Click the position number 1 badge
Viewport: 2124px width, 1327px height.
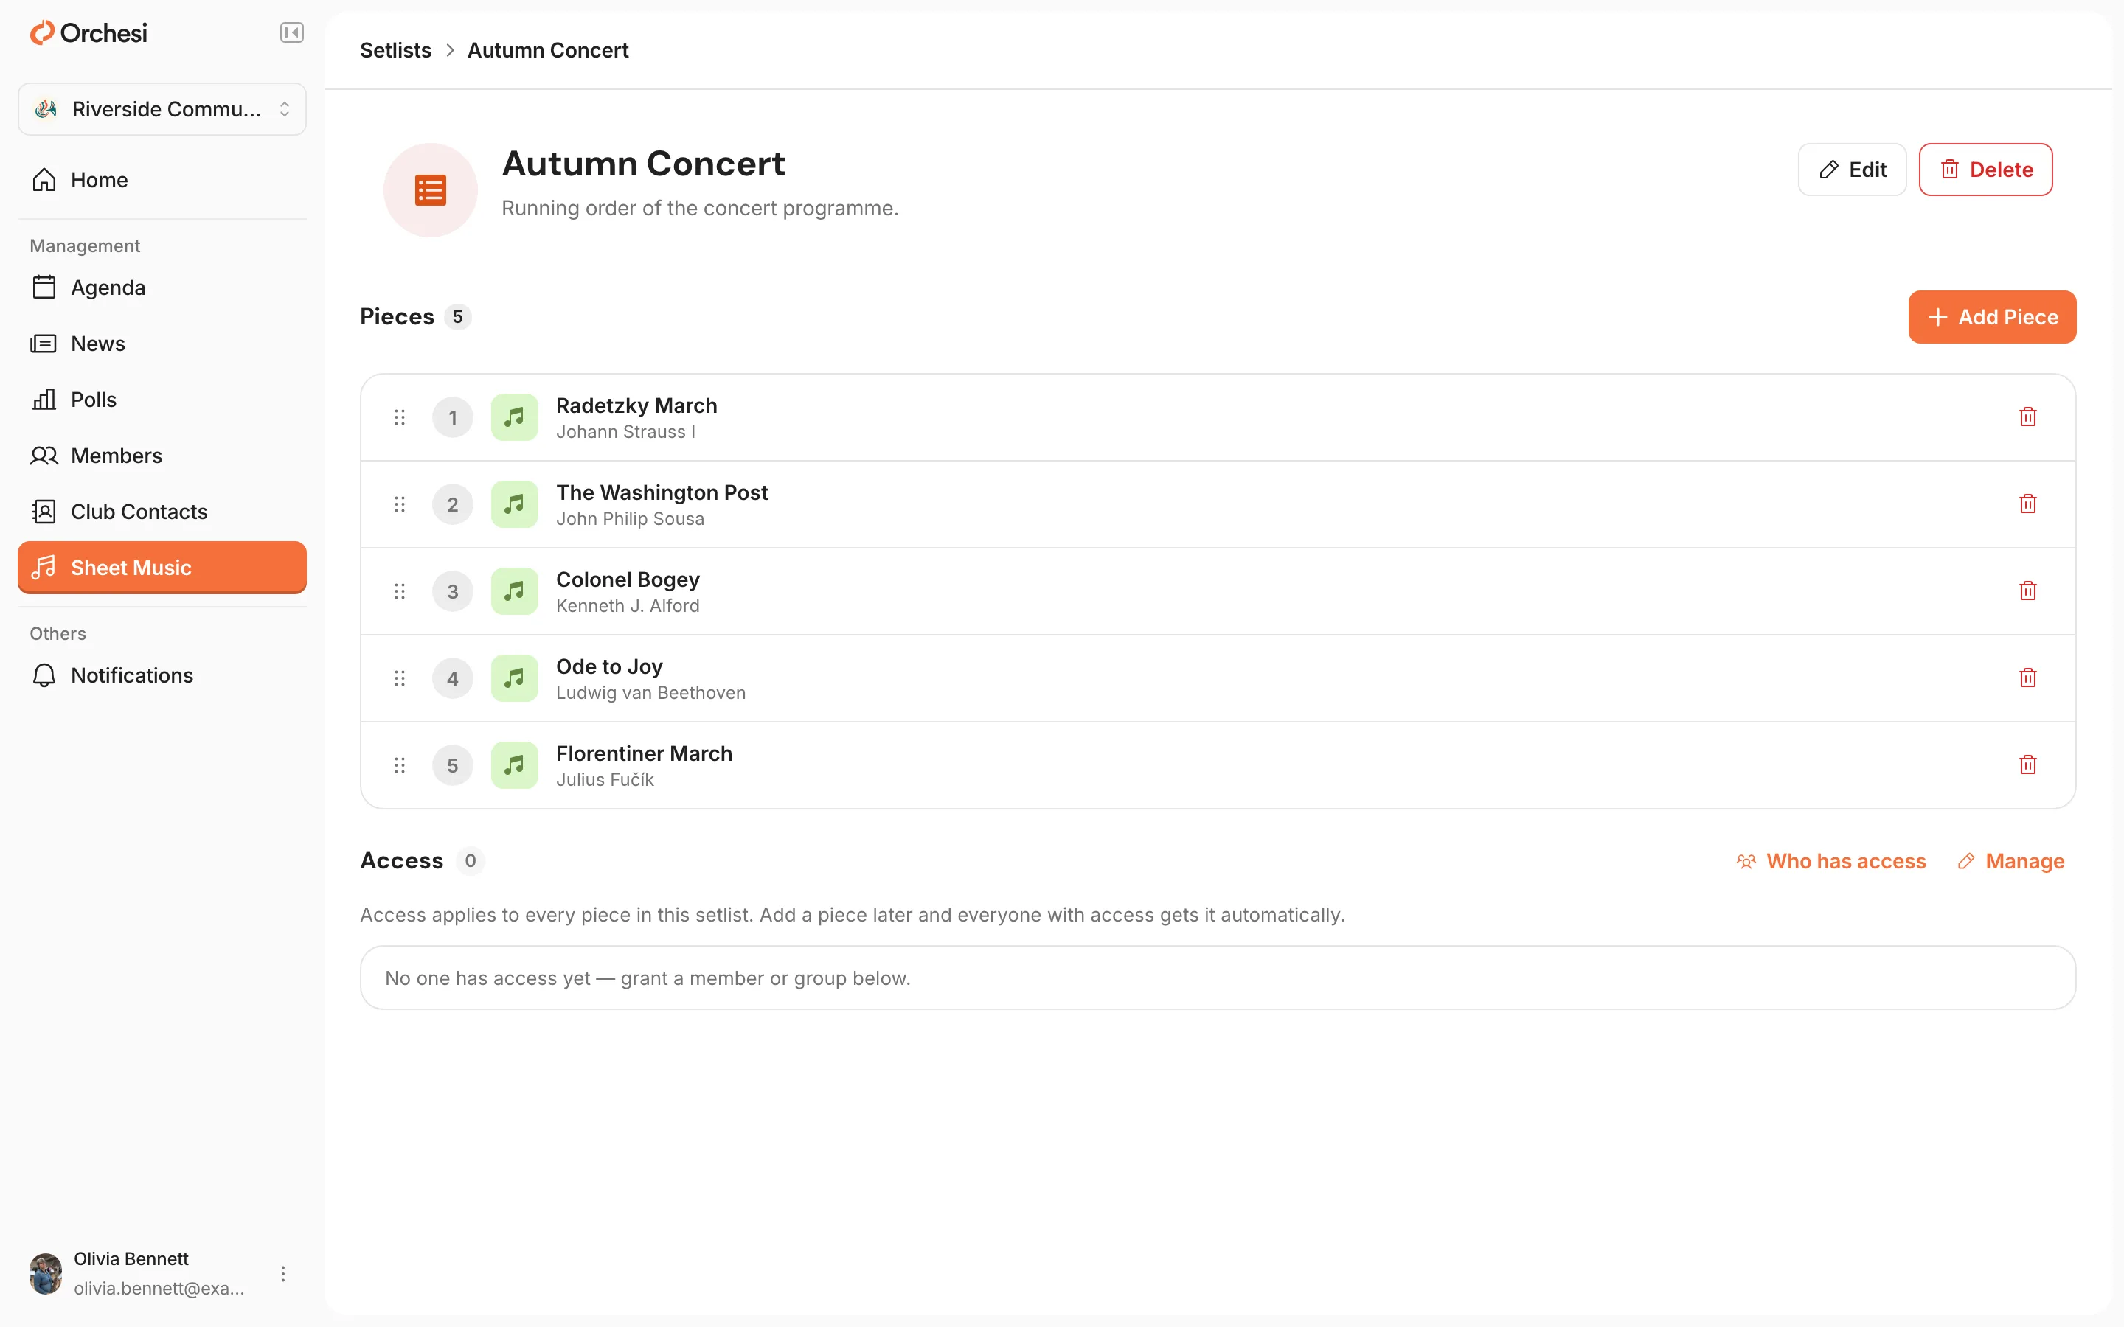[x=453, y=417]
